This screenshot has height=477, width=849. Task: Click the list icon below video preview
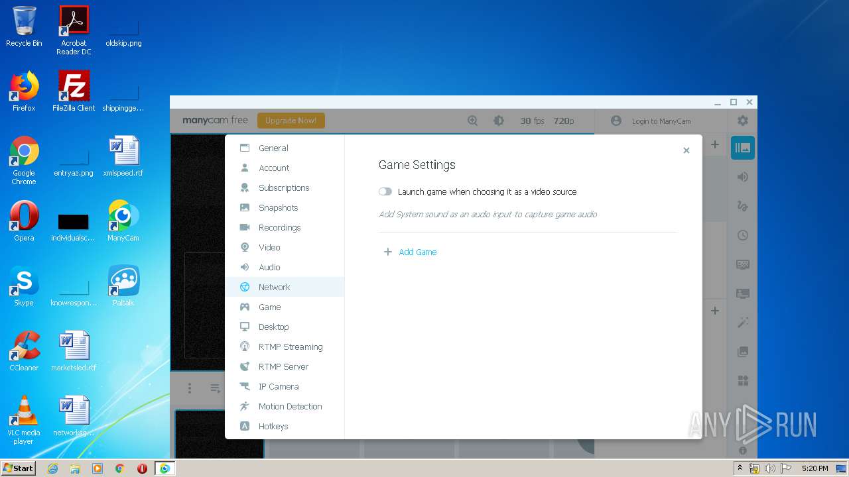coord(215,388)
